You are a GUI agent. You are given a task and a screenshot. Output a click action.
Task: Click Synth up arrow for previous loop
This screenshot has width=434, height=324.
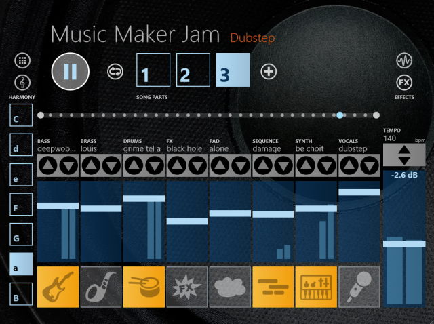pyautogui.click(x=306, y=165)
